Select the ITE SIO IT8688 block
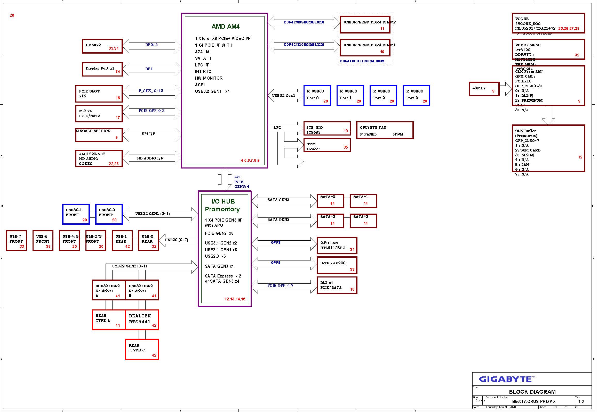The width and height of the screenshot is (598, 413). [x=327, y=129]
